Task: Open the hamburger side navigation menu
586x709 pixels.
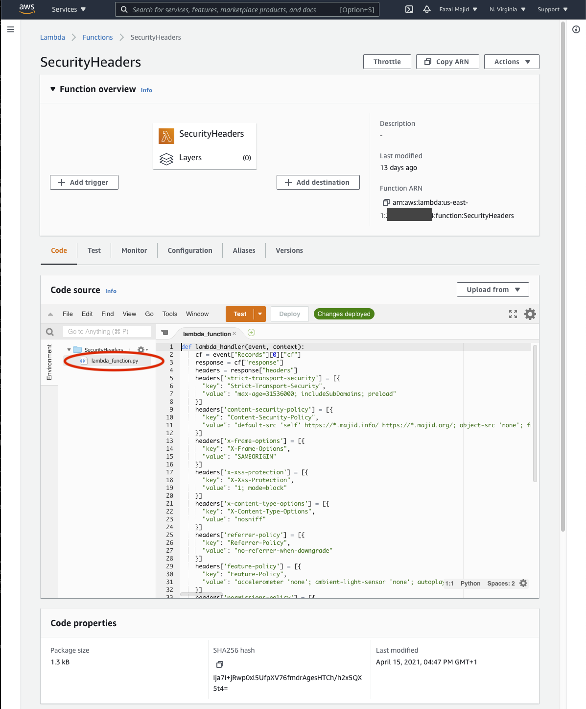Action: [x=11, y=29]
